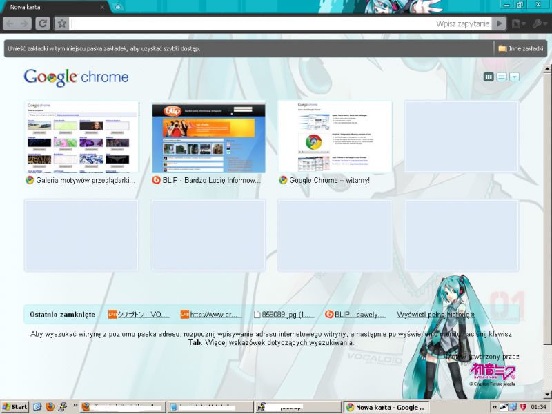Reopen the closed BLIP - pawely... page
552x414 pixels.
pyautogui.click(x=355, y=315)
